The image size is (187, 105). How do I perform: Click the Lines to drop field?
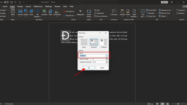pyautogui.click(x=99, y=59)
